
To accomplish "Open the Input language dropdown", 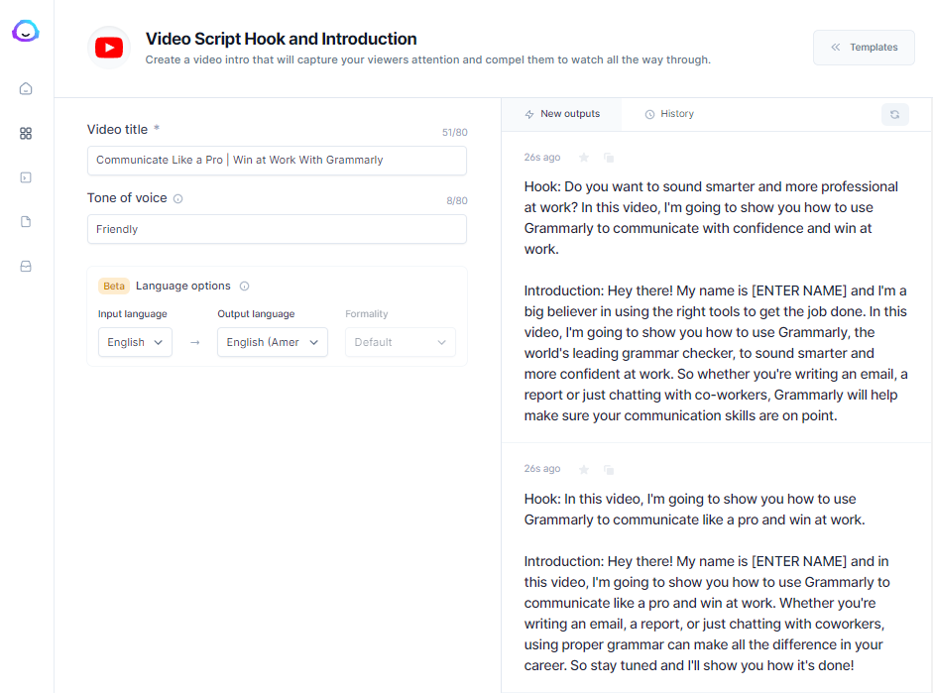I will 135,342.
